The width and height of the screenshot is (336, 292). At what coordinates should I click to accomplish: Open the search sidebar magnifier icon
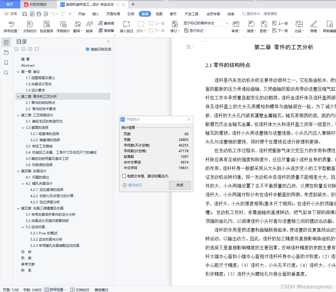tap(6, 73)
